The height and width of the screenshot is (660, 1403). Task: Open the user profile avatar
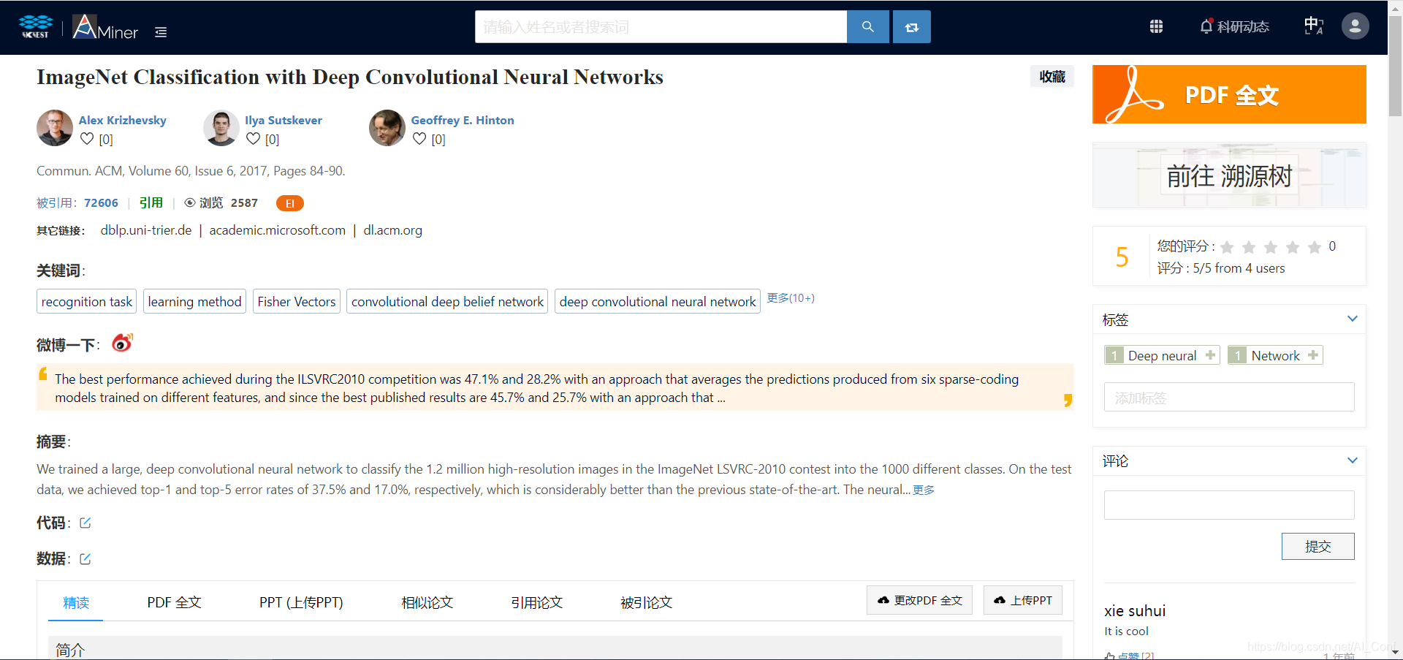1355,26
